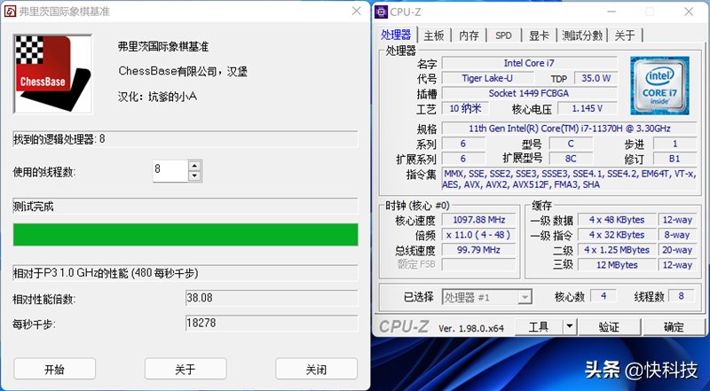Open the 处理器 #1 selection dropdown

click(x=486, y=297)
